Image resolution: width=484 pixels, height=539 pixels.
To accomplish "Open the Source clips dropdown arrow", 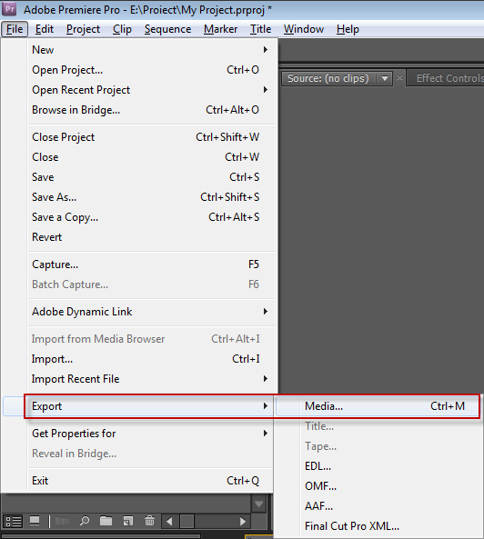I will [385, 78].
